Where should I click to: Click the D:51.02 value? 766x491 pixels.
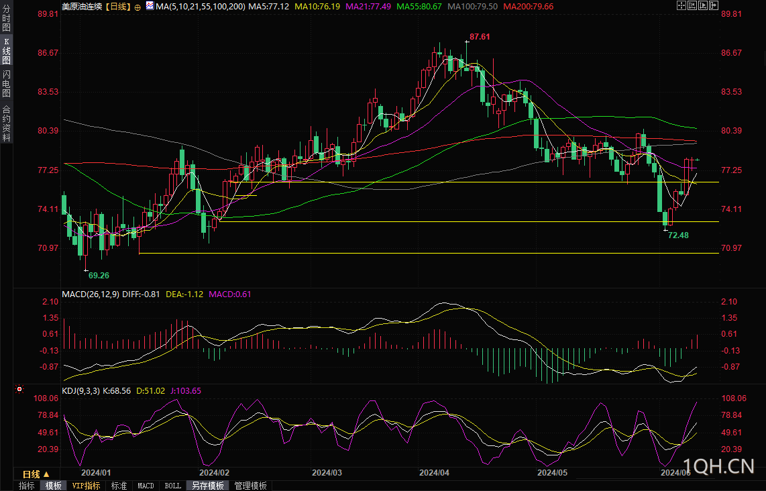pyautogui.click(x=150, y=391)
